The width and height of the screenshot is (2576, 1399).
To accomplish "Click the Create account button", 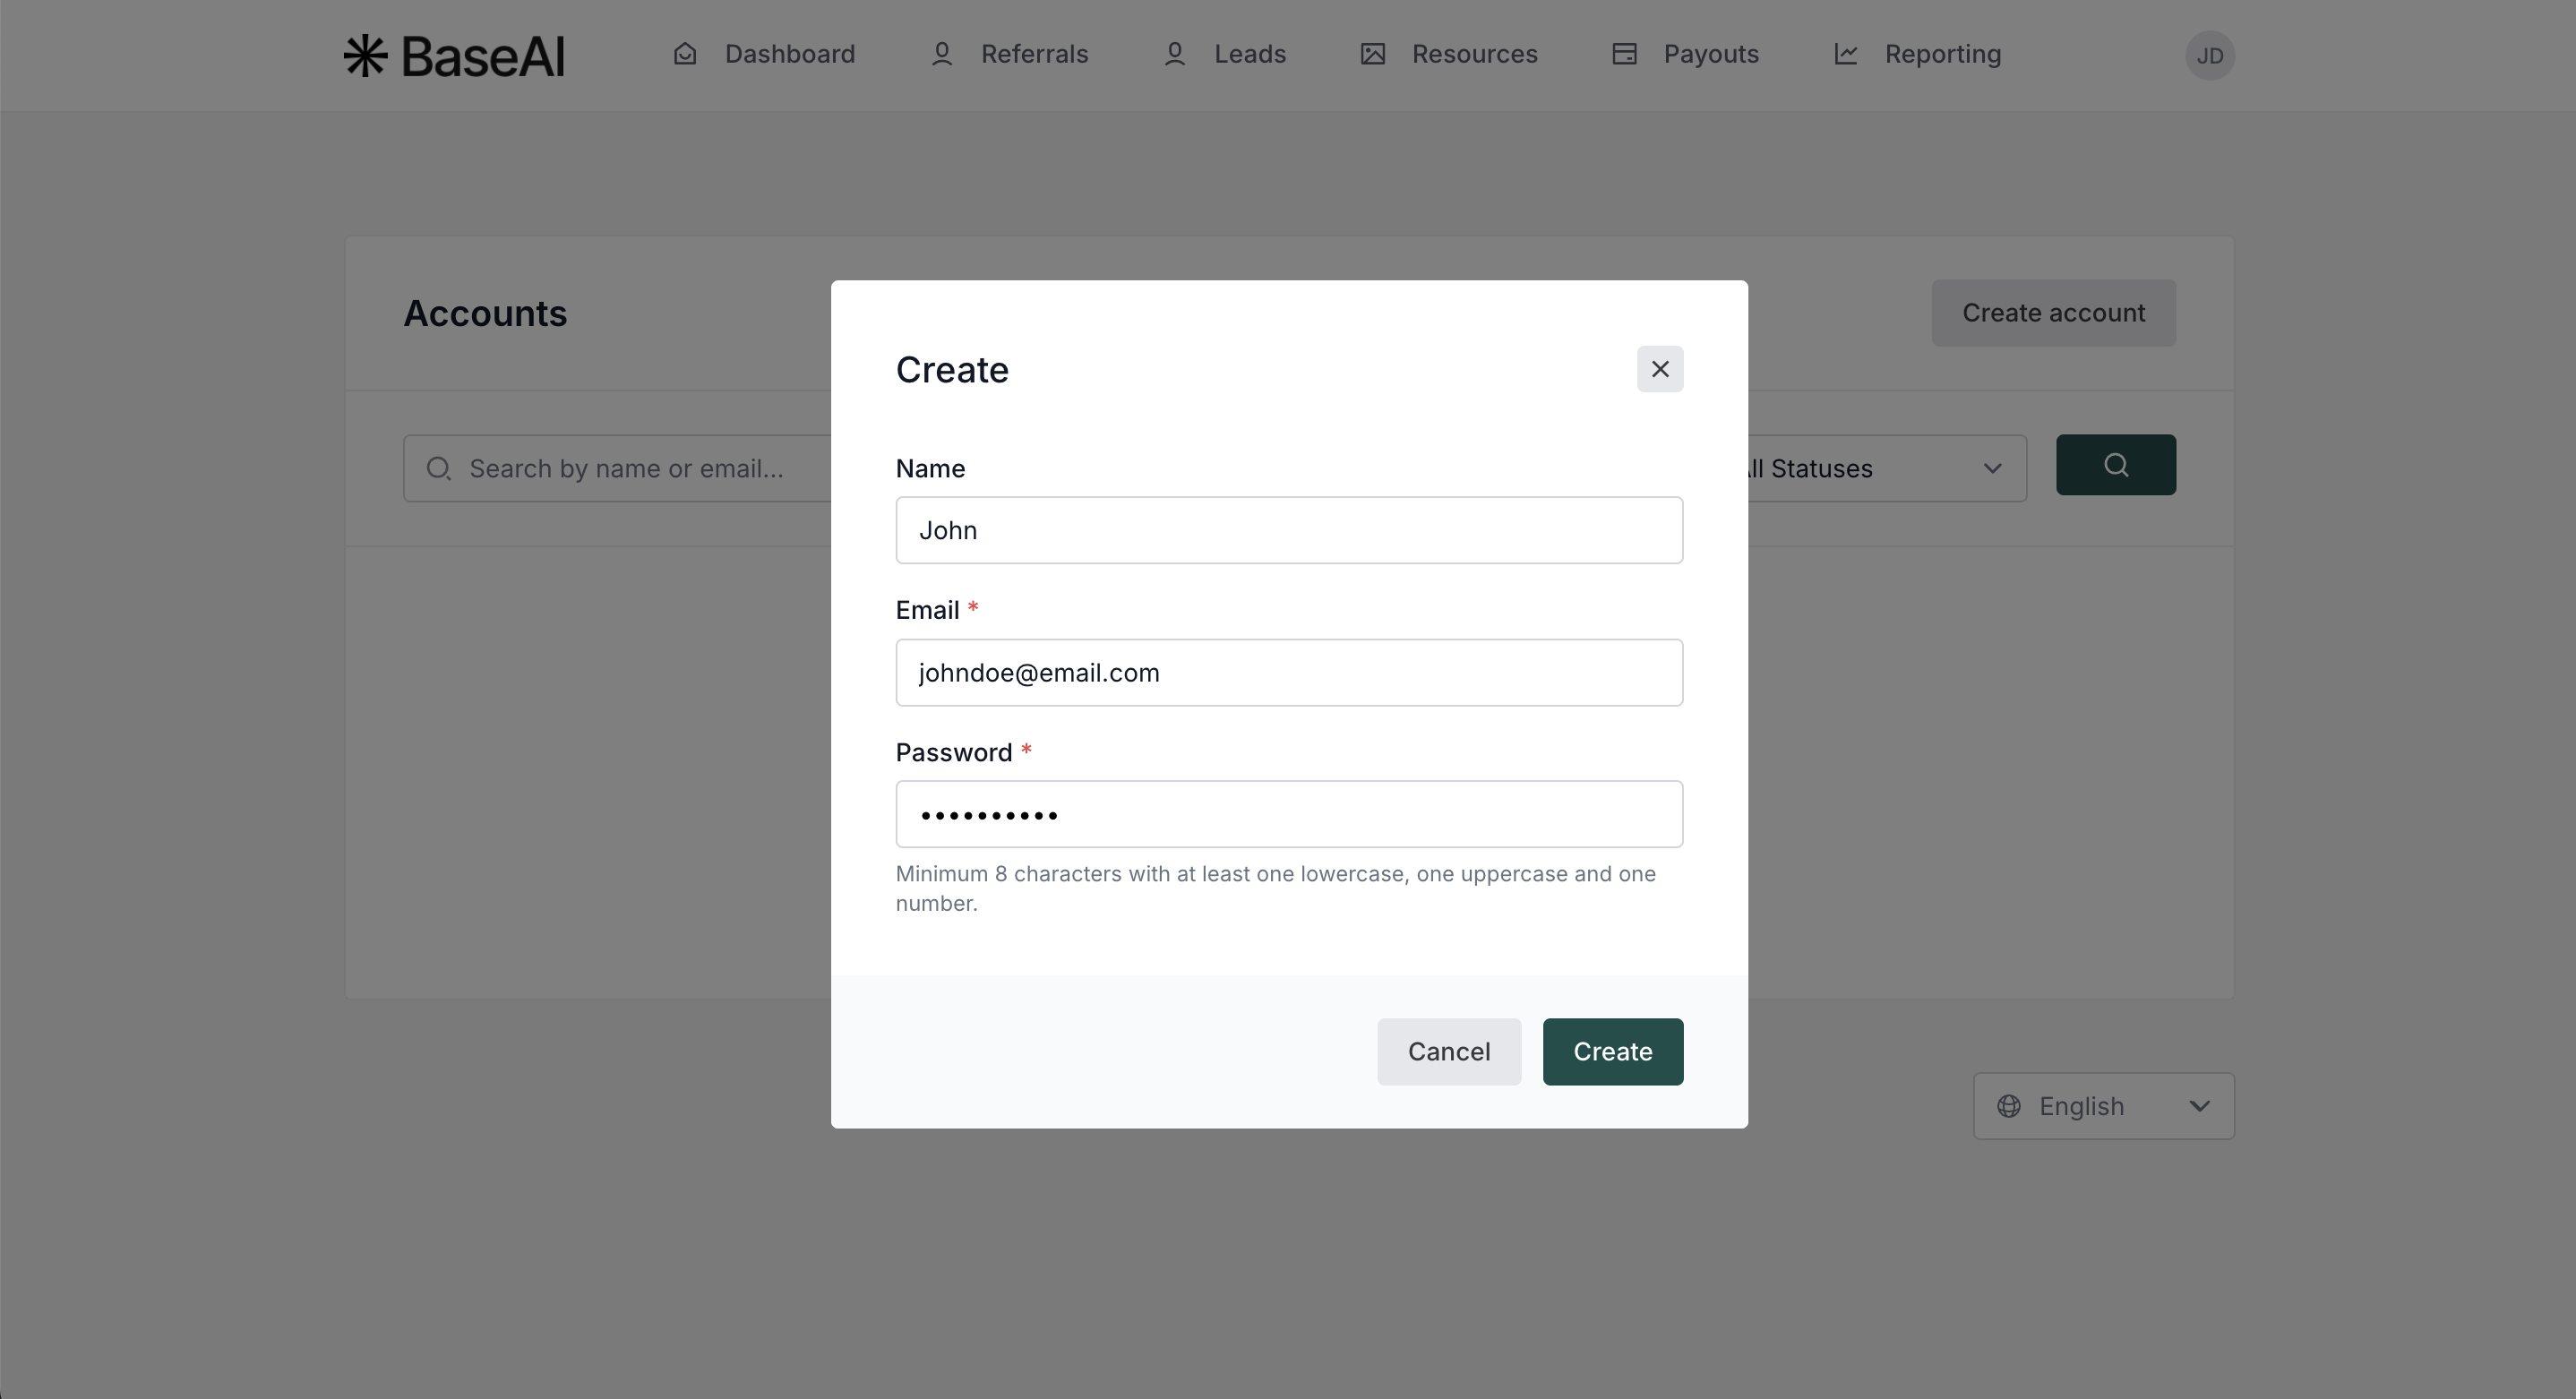I will 2053,313.
